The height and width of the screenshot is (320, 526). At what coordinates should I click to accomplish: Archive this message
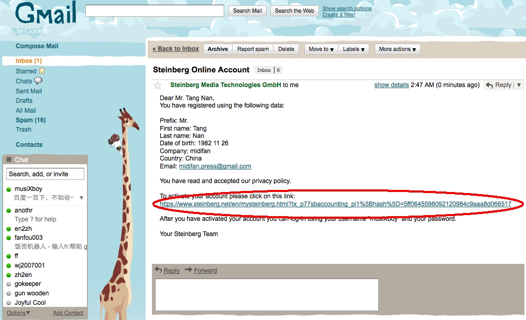click(x=218, y=49)
